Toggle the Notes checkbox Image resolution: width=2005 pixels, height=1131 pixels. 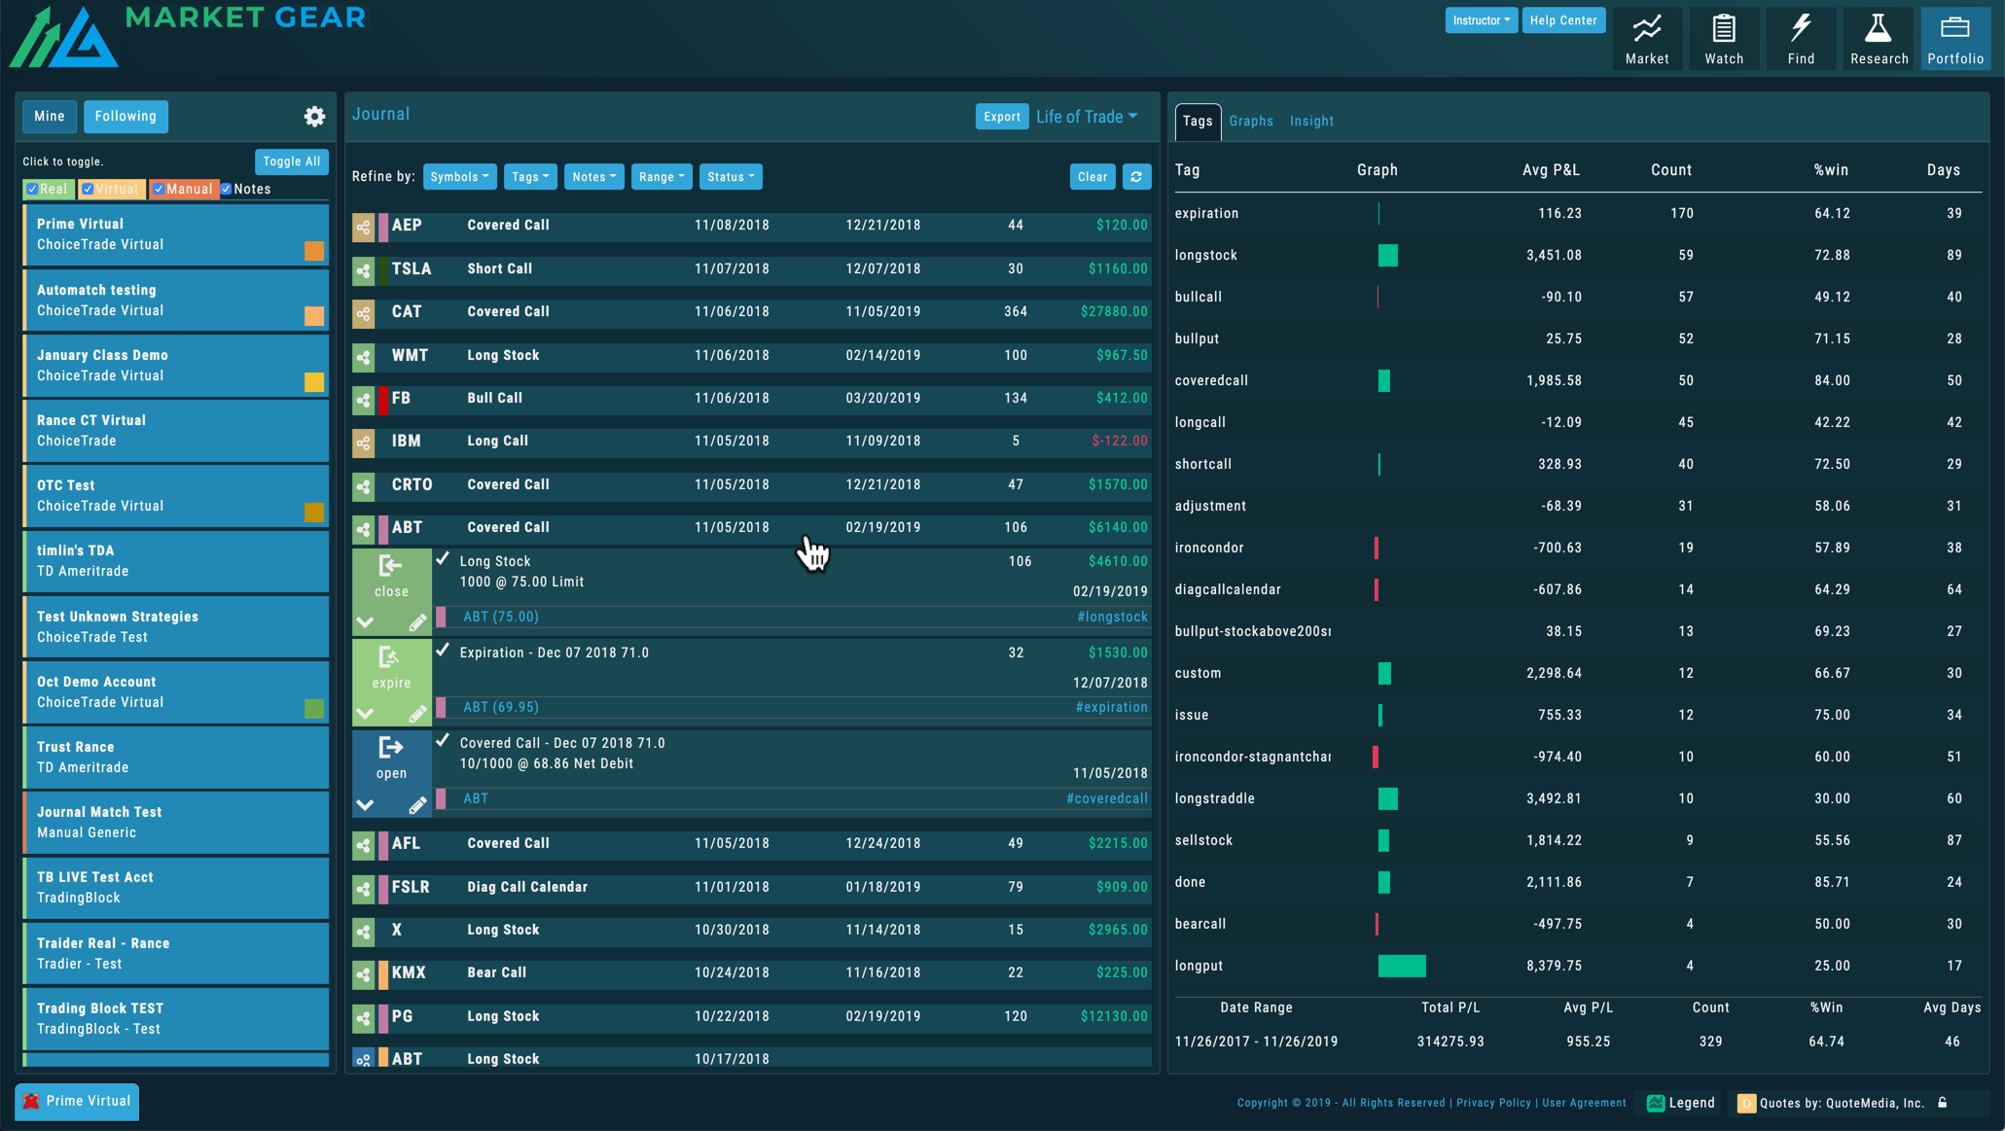[x=226, y=189]
